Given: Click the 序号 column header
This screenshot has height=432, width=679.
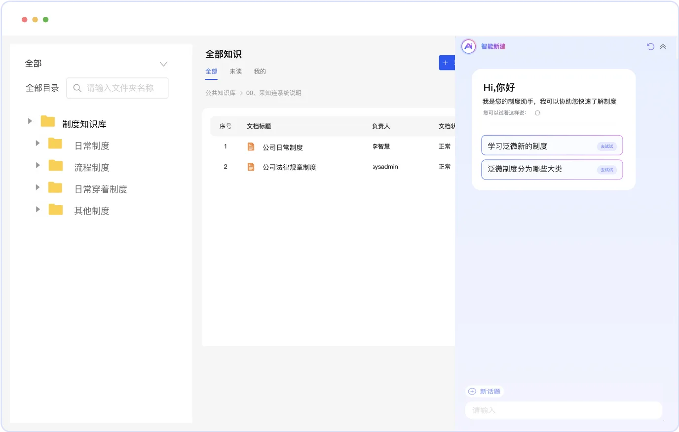Looking at the screenshot, I should (x=226, y=126).
